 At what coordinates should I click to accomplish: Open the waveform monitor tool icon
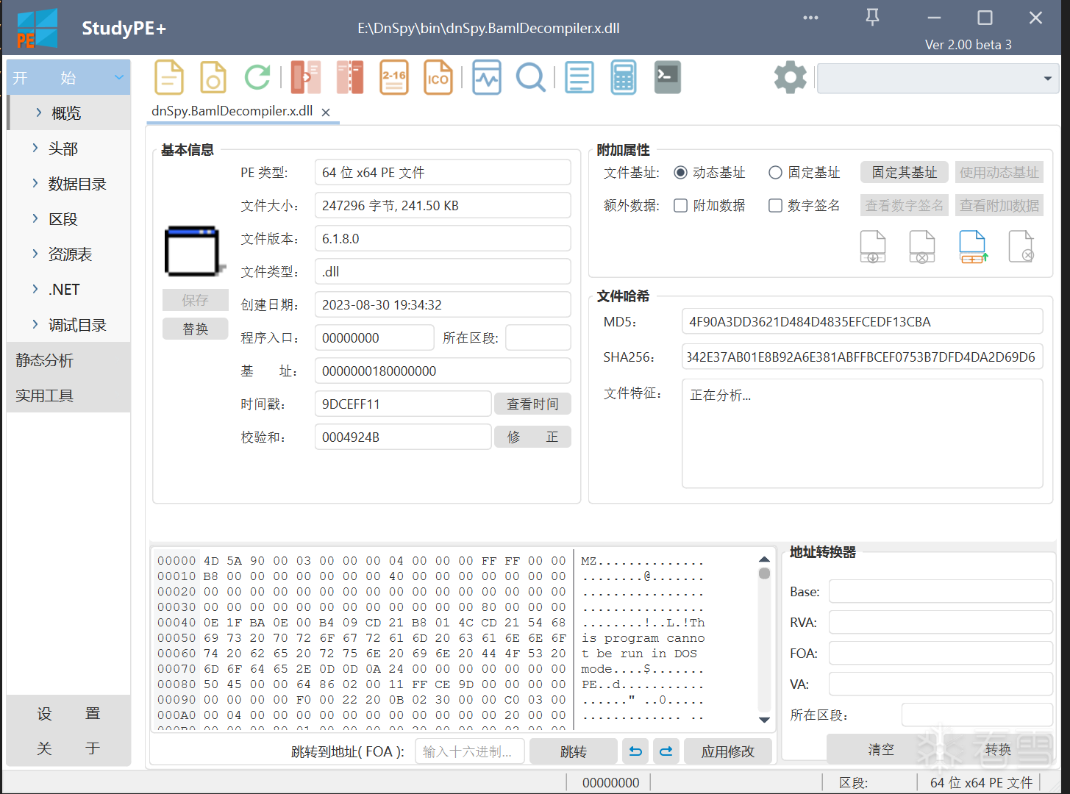(487, 77)
